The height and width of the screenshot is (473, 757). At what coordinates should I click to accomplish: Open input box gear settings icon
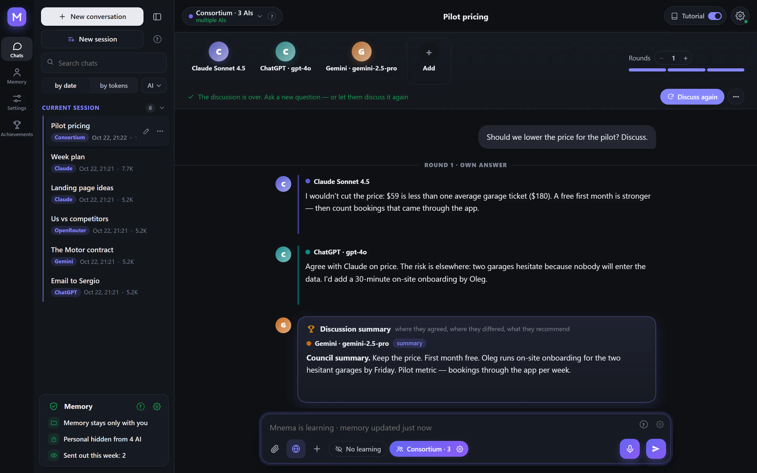click(x=660, y=424)
